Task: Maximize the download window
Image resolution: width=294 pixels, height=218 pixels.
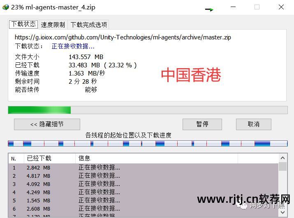Action: [x=257, y=7]
